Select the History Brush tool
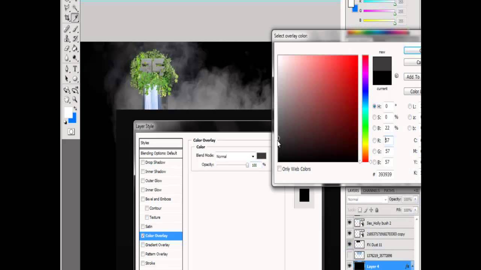Screen dimensions: 481x270 coord(75,38)
